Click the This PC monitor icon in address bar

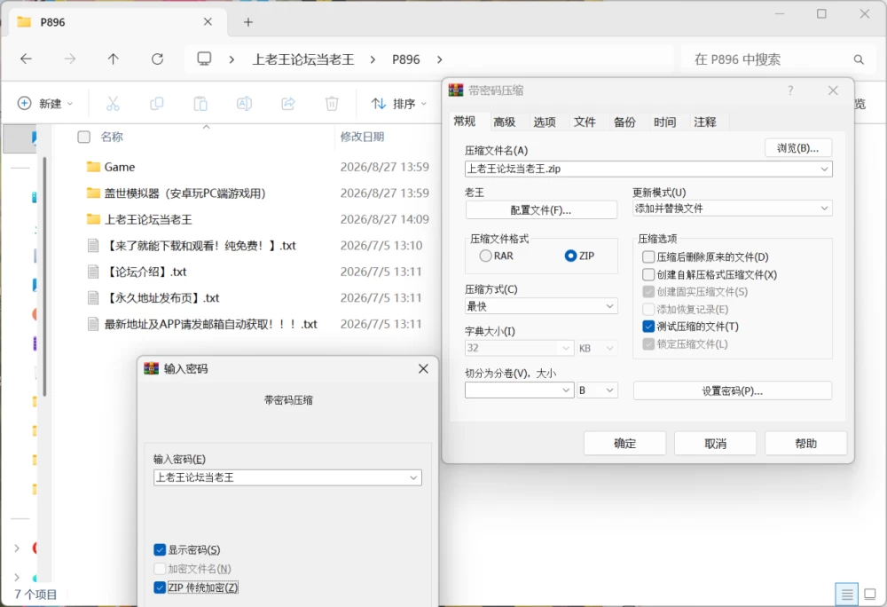tap(204, 59)
